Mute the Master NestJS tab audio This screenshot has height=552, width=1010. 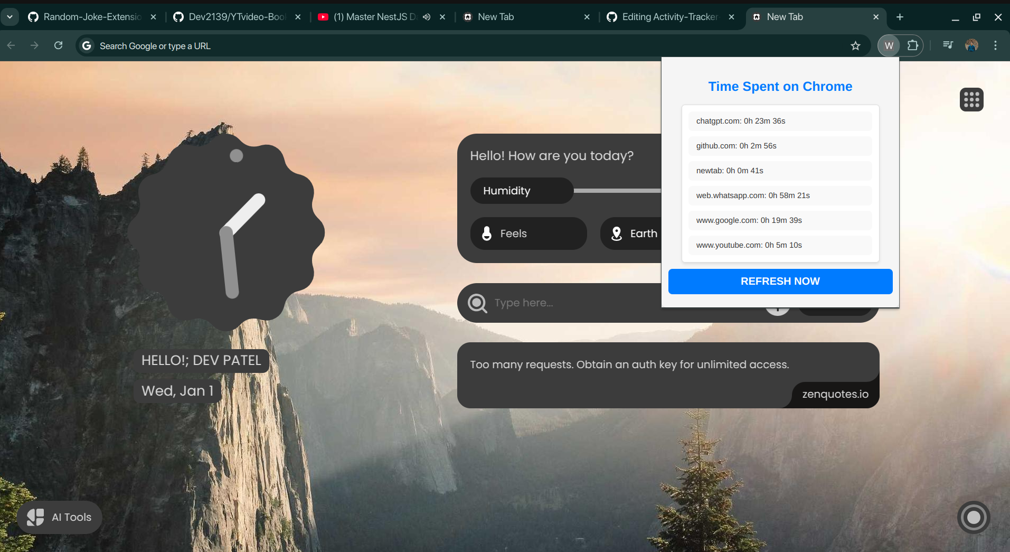(427, 17)
